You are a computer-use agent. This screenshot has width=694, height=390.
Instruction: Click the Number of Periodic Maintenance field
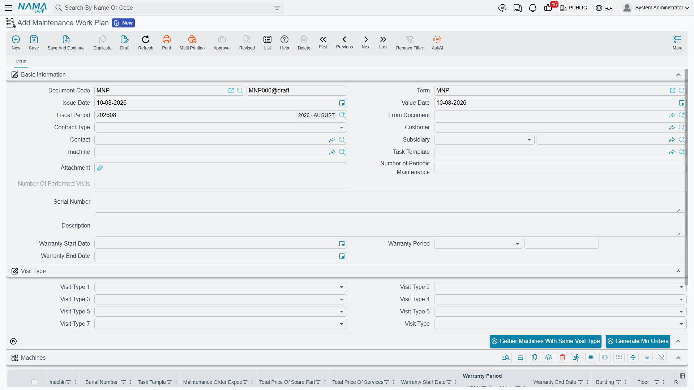click(x=560, y=168)
